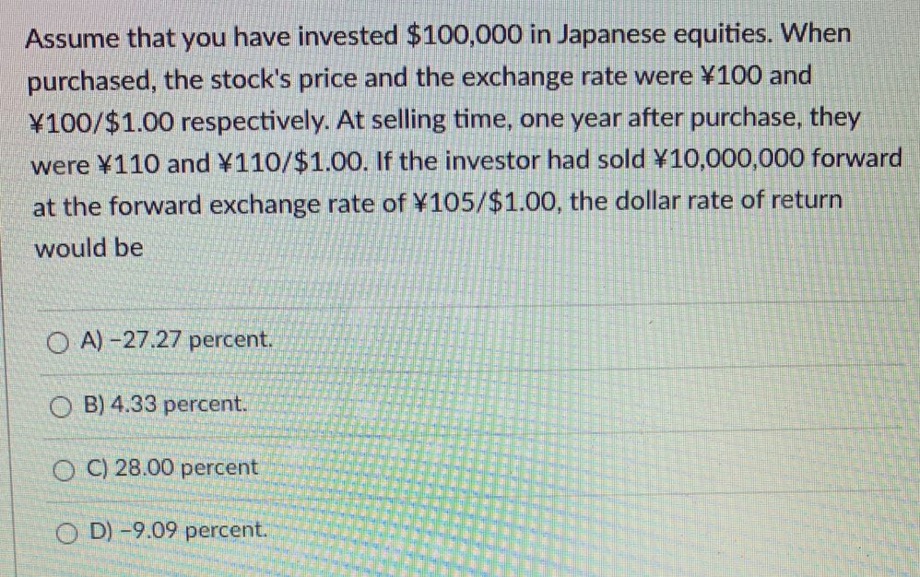Click the unselected bubble beside 28.00 percent
Image resolution: width=920 pixels, height=577 pixels.
coord(62,469)
